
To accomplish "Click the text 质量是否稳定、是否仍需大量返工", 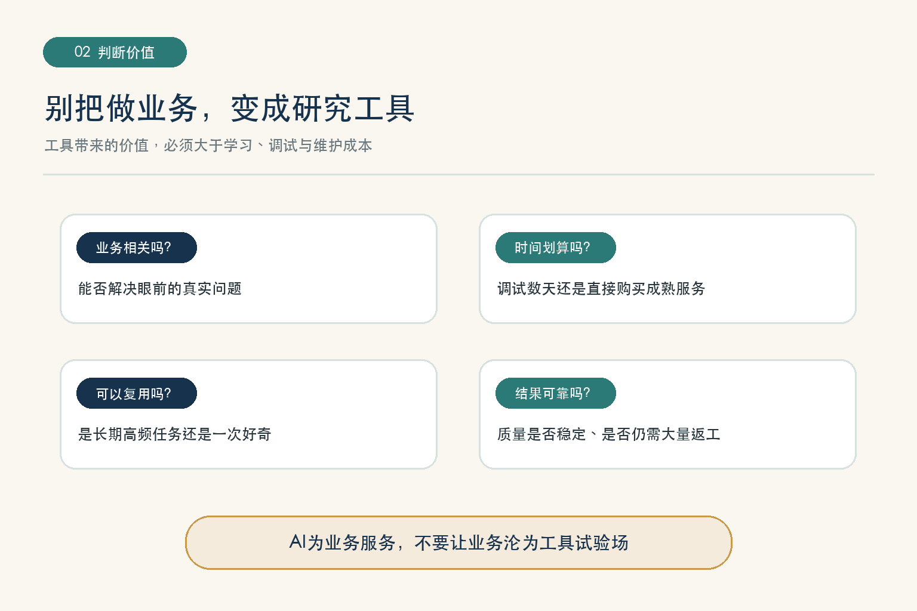I will point(609,434).
